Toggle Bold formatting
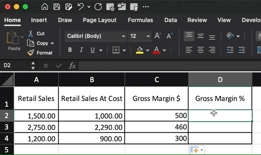The height and width of the screenshot is (155, 261). click(70, 50)
